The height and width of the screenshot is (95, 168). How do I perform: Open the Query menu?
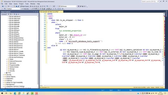click(15, 4)
